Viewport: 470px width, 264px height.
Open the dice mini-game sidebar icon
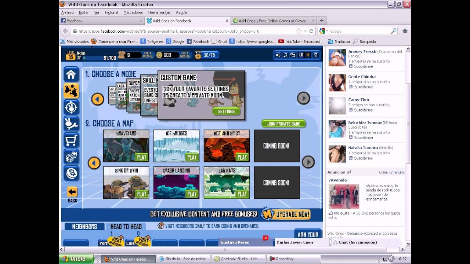(71, 157)
